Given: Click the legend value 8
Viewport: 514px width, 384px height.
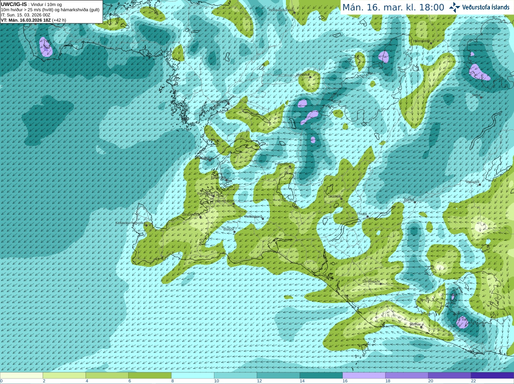Looking at the screenshot, I should point(173,381).
